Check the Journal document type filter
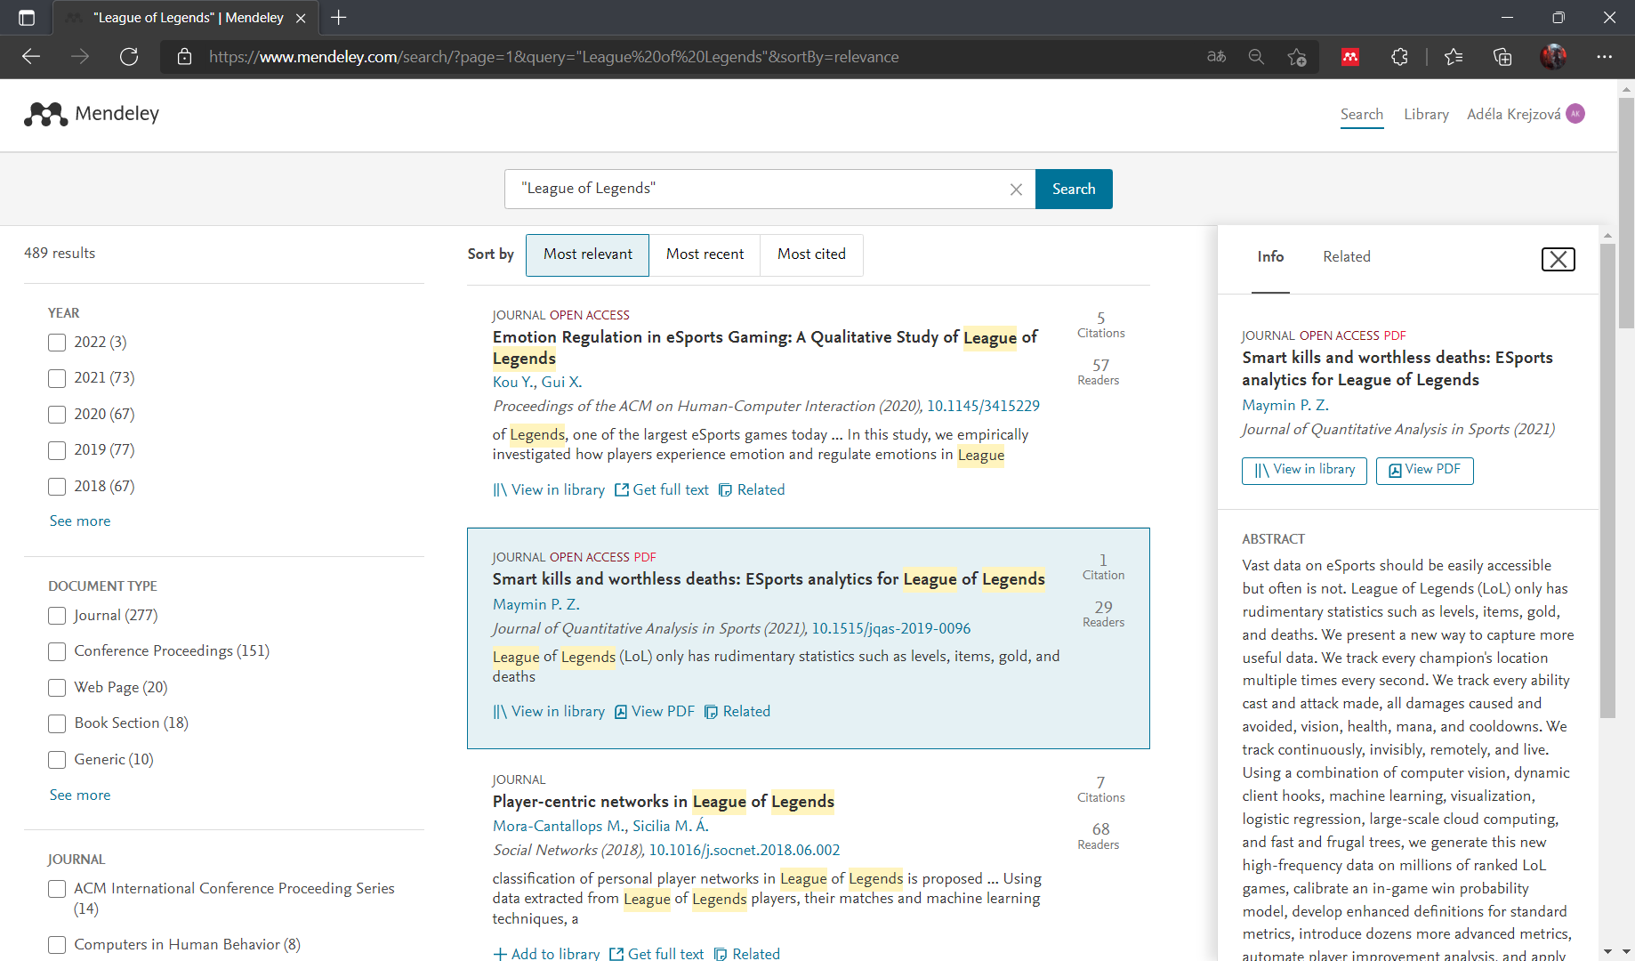This screenshot has height=961, width=1635. point(57,616)
